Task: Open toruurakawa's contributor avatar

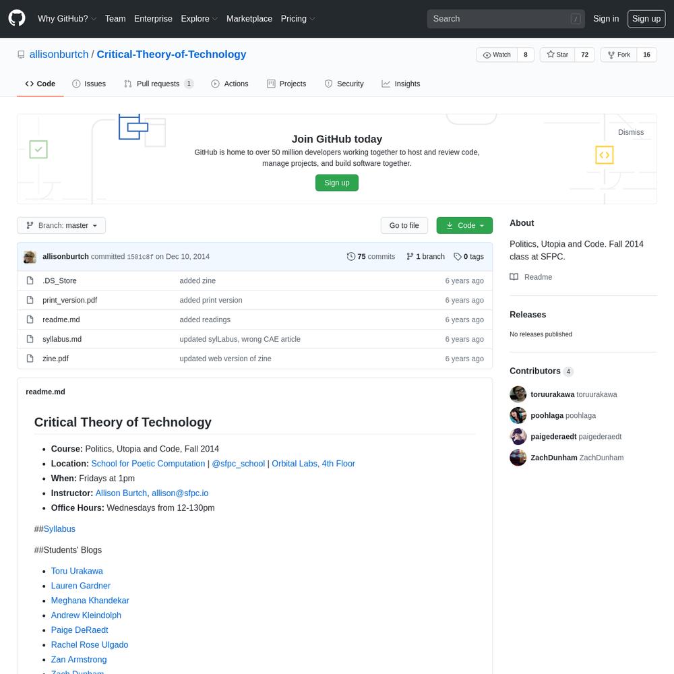Action: (x=518, y=394)
